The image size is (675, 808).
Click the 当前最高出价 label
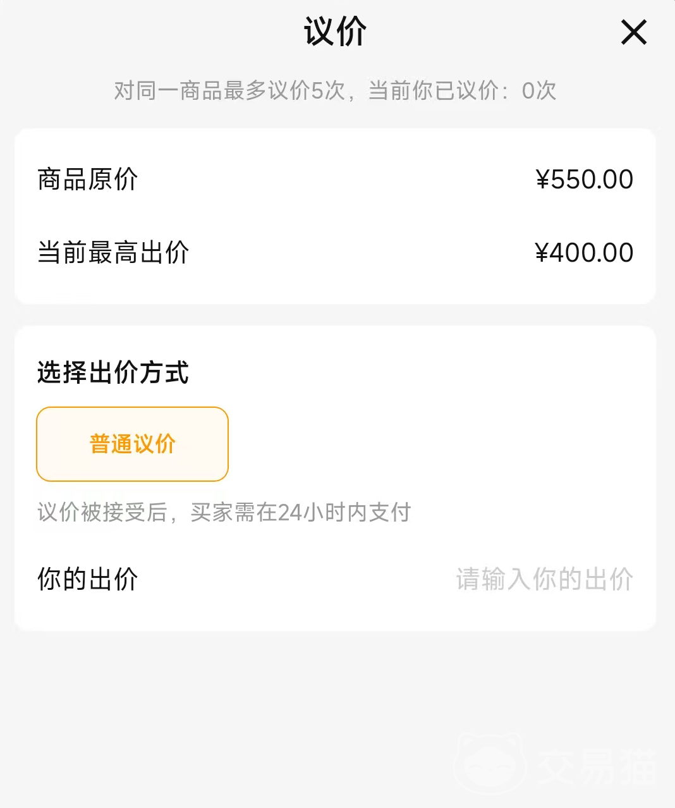113,253
